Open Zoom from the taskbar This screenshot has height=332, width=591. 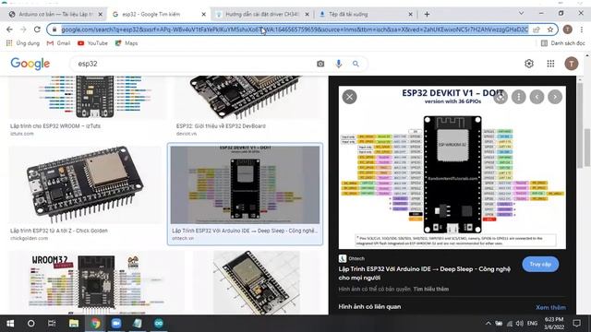(116, 324)
